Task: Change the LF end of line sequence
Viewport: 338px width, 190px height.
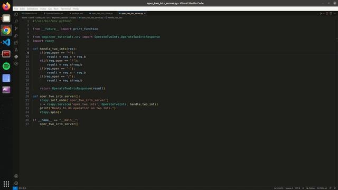Action: [303, 188]
